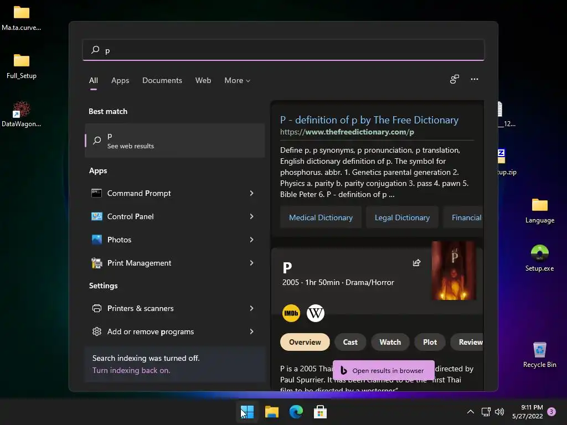The width and height of the screenshot is (567, 425).
Task: Select the Plot tab for movie P
Action: pyautogui.click(x=430, y=342)
